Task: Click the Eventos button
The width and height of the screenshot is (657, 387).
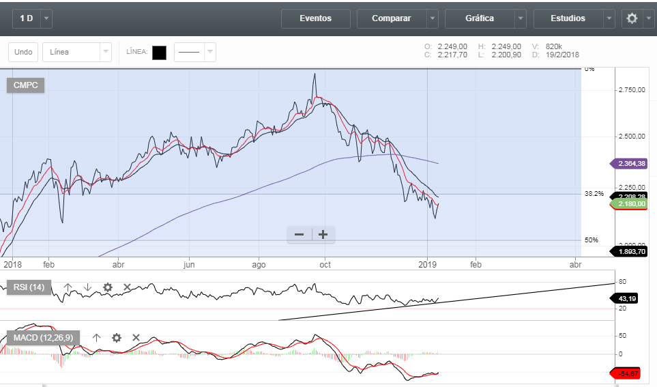Action: click(315, 18)
